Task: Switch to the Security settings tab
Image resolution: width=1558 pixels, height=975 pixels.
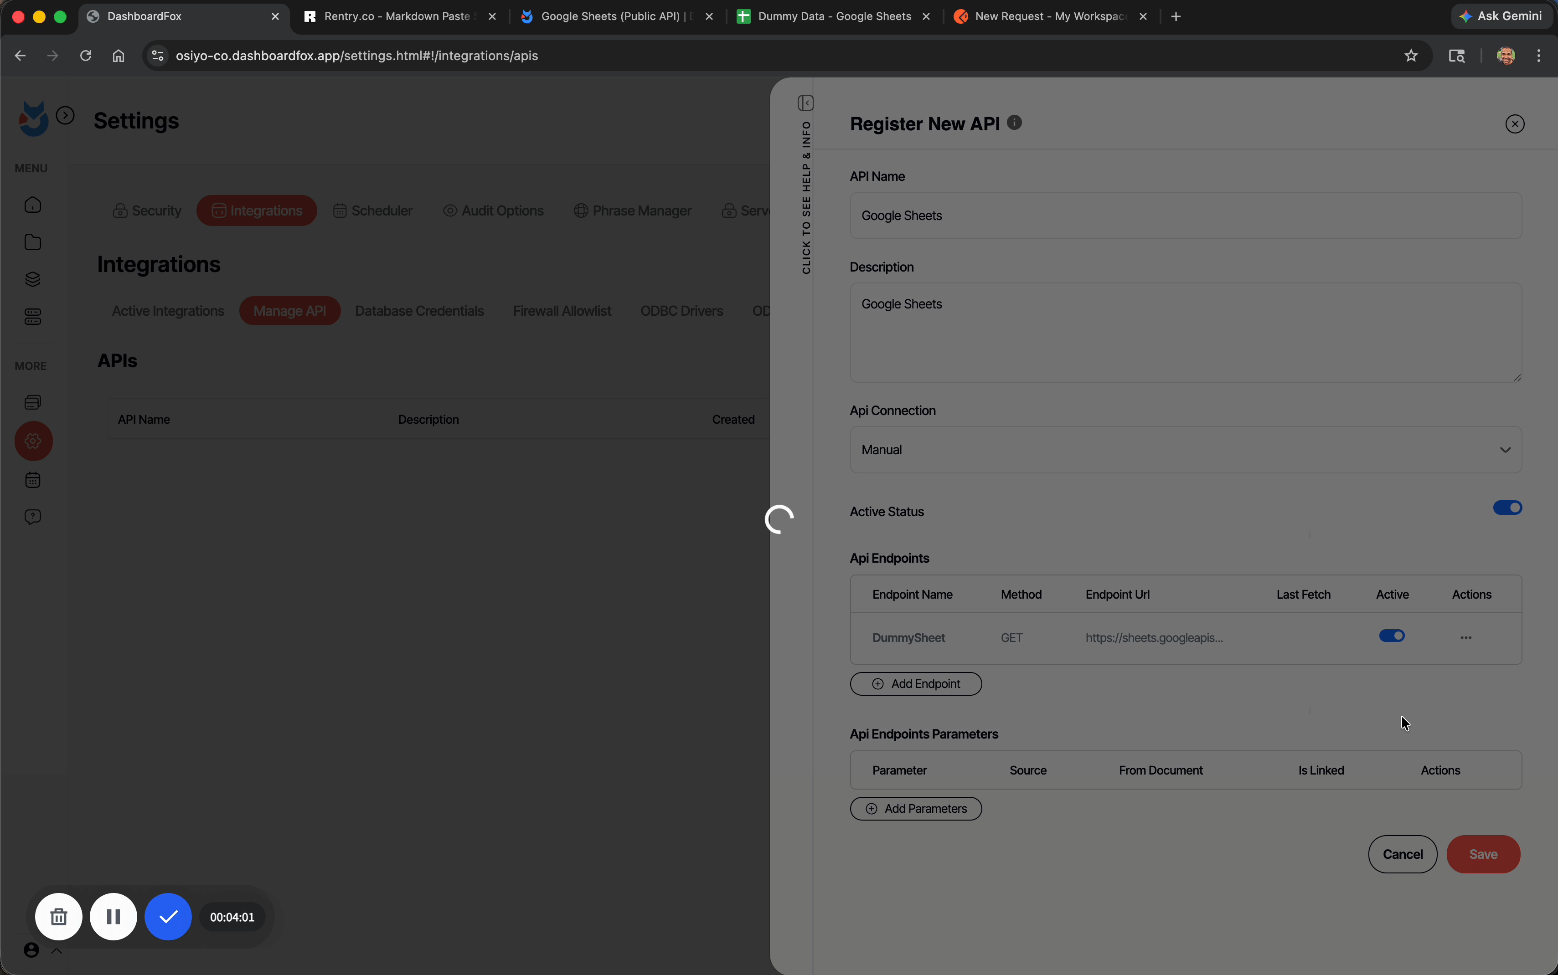Action: [147, 211]
